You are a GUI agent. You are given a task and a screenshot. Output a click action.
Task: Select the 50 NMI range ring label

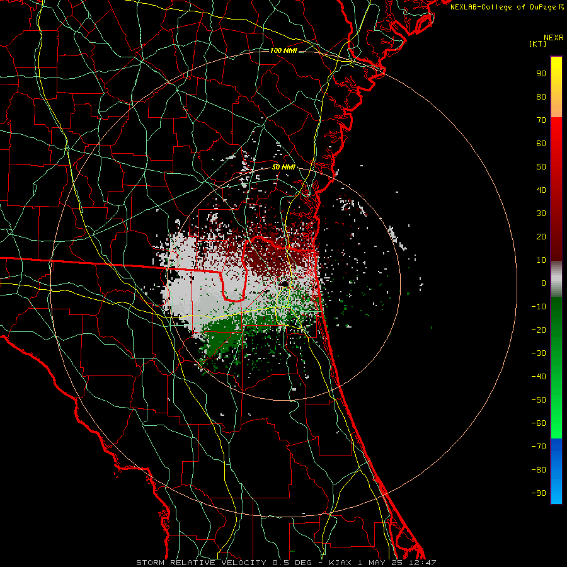click(283, 167)
